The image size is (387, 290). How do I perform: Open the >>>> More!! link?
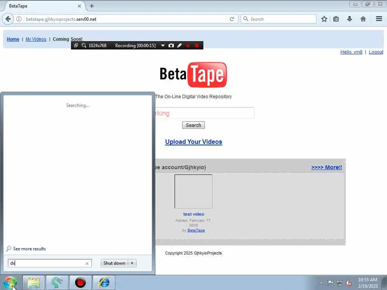tap(327, 167)
